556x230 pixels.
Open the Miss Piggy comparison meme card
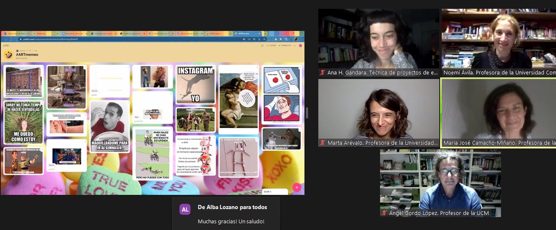pos(152,77)
